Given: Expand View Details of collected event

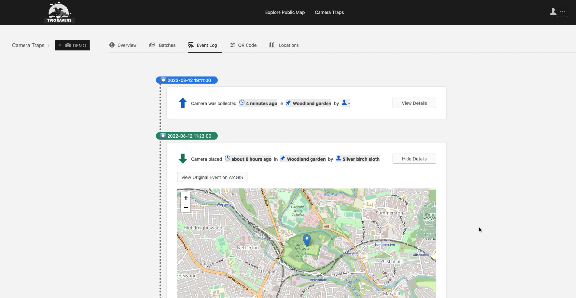Looking at the screenshot, I should [414, 103].
